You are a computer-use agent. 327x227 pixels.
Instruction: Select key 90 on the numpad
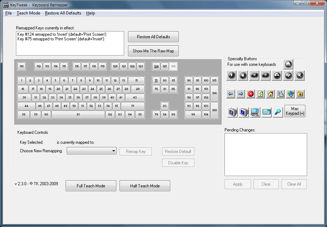pos(189,80)
